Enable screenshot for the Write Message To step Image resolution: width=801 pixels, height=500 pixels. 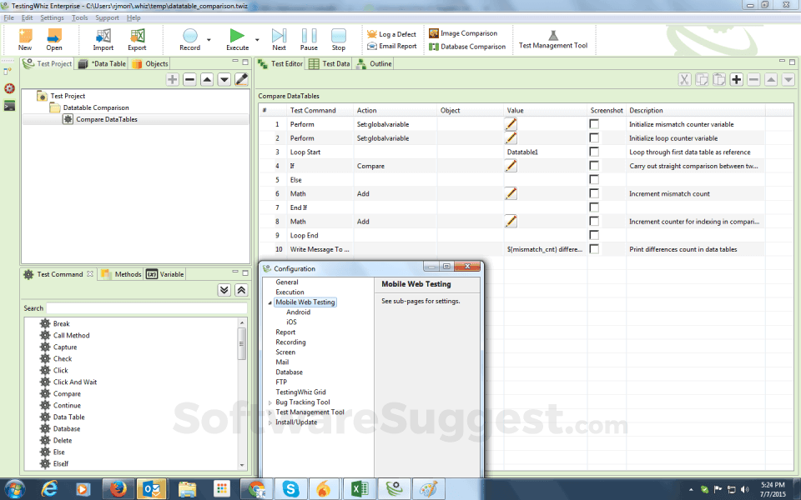click(594, 248)
